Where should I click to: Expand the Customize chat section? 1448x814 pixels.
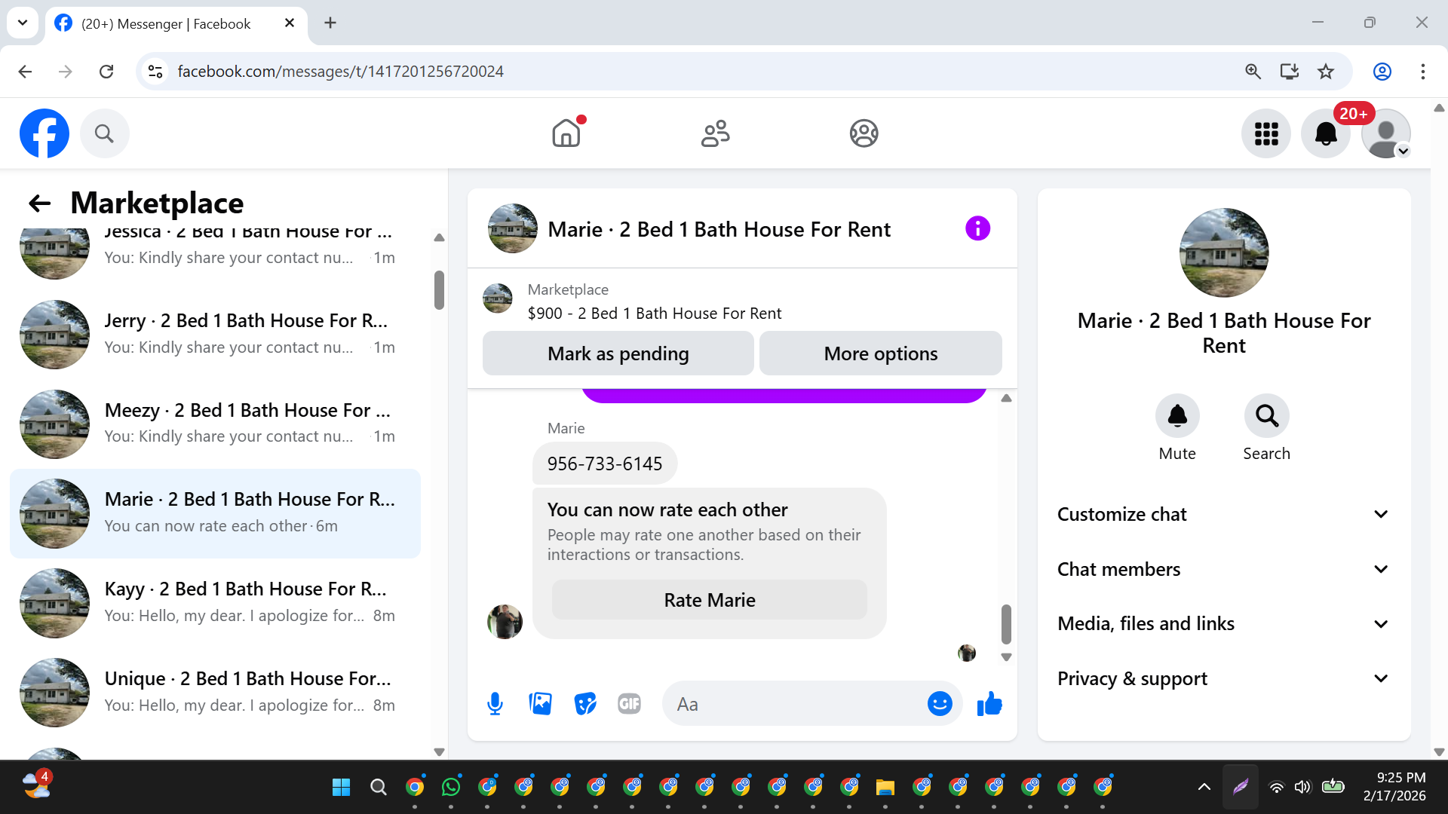pyautogui.click(x=1223, y=515)
